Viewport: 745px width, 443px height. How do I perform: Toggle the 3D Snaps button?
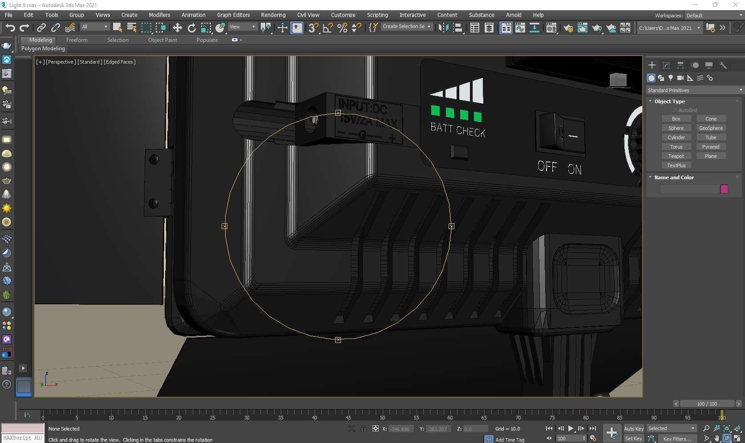tap(313, 28)
